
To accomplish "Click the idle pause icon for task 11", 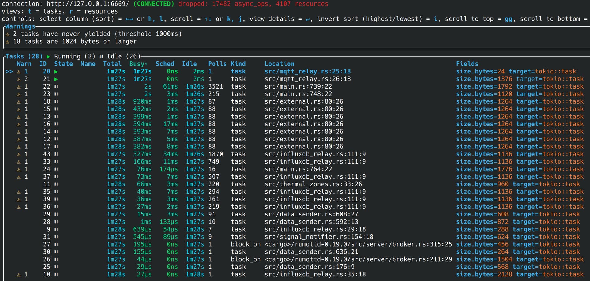I will 56,184.
